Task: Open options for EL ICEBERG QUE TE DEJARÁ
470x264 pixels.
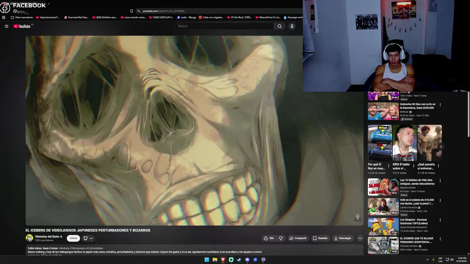Action: [x=440, y=239]
